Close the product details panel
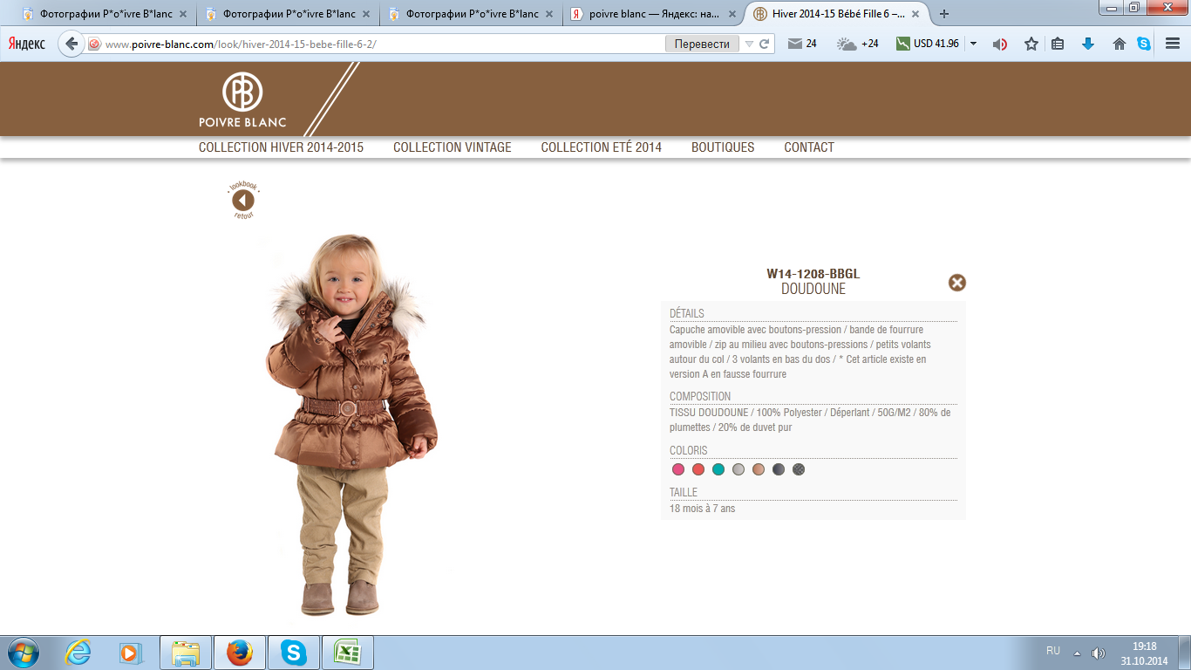 click(x=957, y=283)
